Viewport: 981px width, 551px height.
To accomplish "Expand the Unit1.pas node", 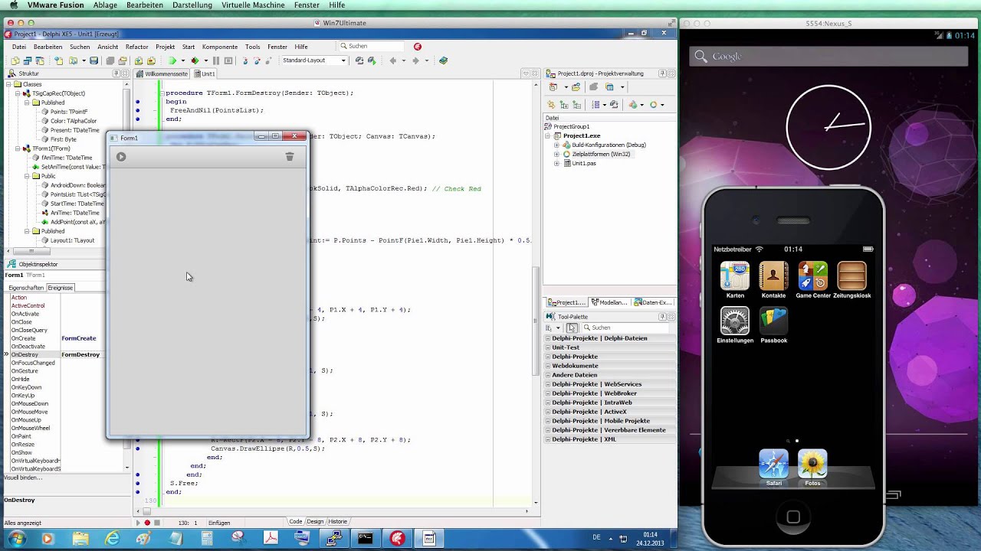I will [556, 163].
